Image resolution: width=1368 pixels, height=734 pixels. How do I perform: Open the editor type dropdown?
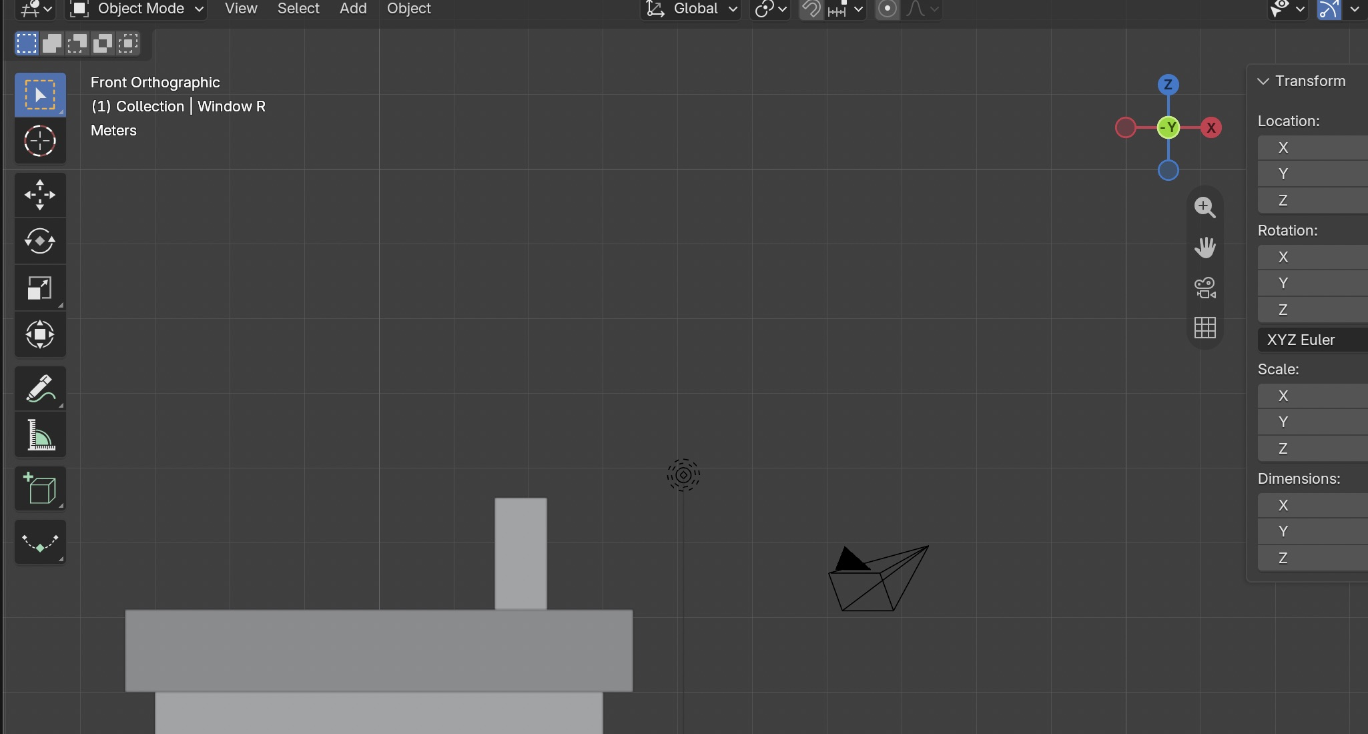(36, 9)
